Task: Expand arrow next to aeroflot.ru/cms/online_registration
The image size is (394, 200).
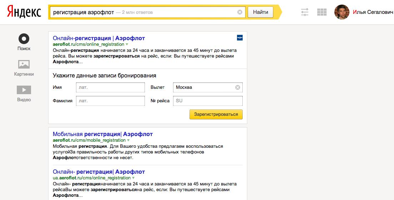Action: pyautogui.click(x=127, y=44)
